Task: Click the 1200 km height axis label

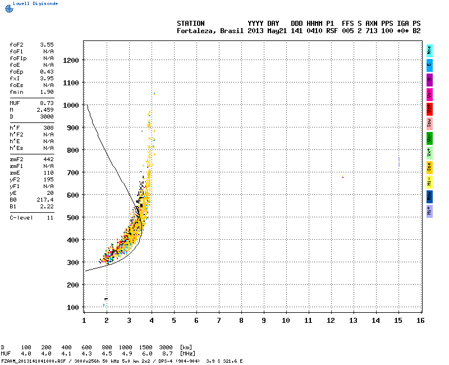Action: click(x=71, y=61)
